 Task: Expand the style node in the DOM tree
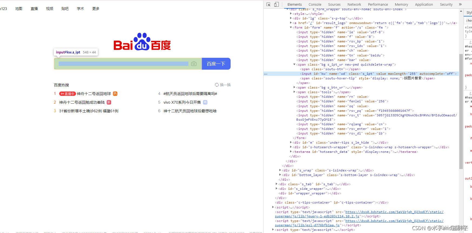tap(291, 14)
